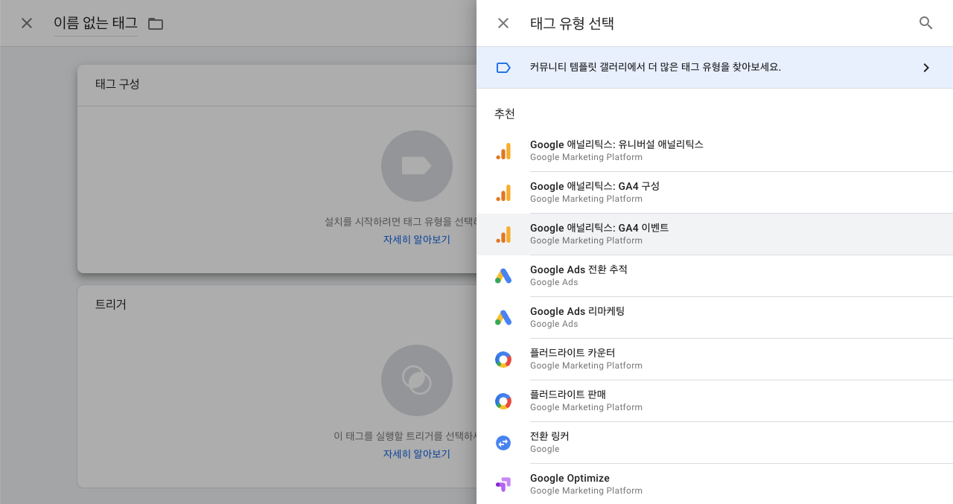The image size is (953, 504).
Task: Click the 태그 유형 선택 panel title
Action: tap(572, 23)
